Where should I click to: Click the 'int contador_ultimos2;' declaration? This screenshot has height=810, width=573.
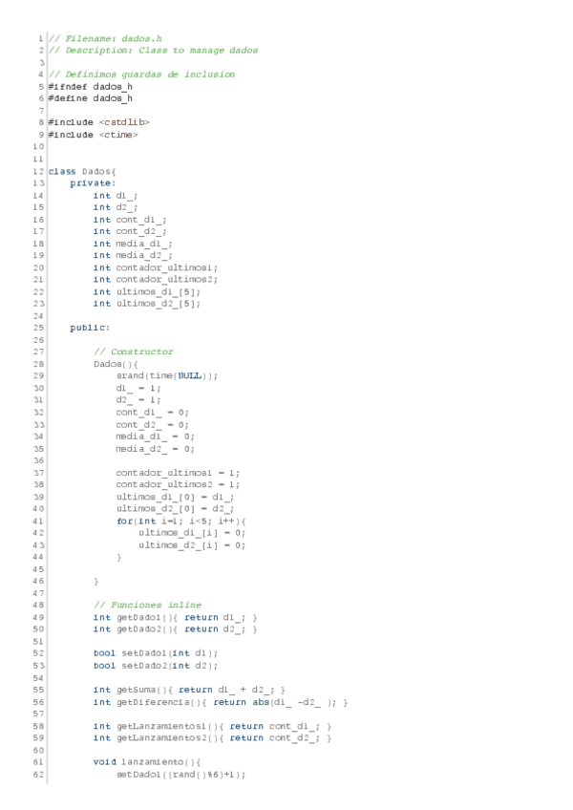156,280
